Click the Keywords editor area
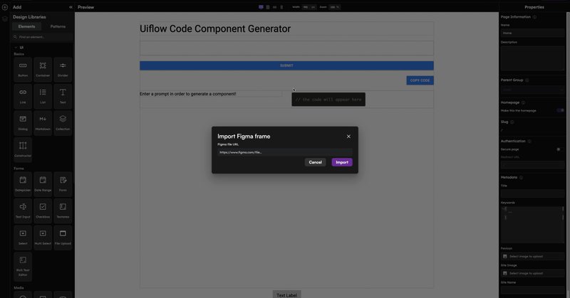The width and height of the screenshot is (570, 298). click(532, 224)
